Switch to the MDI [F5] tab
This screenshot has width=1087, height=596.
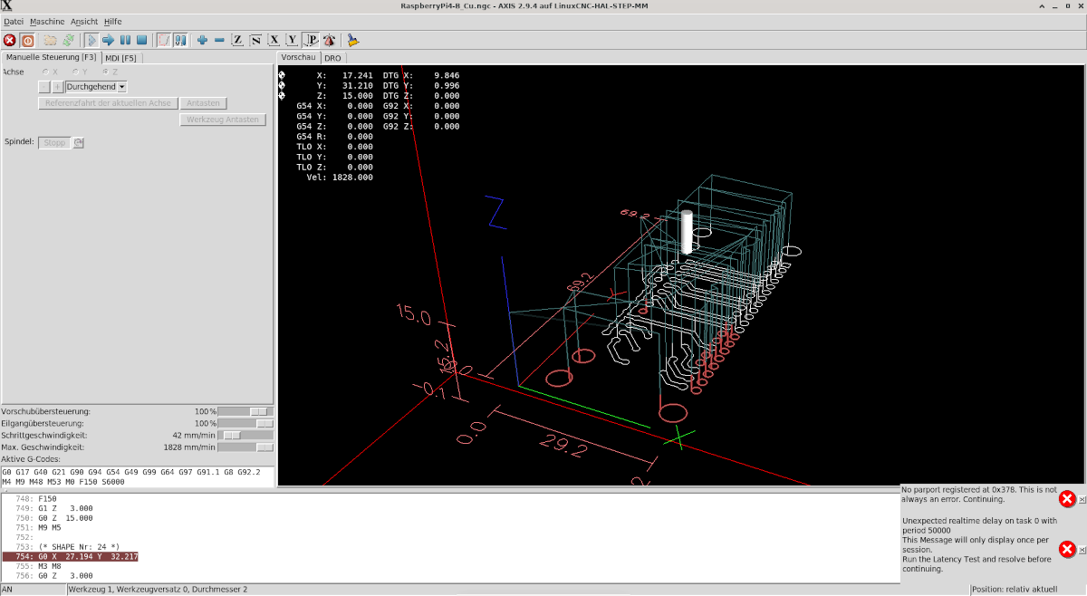(x=120, y=57)
